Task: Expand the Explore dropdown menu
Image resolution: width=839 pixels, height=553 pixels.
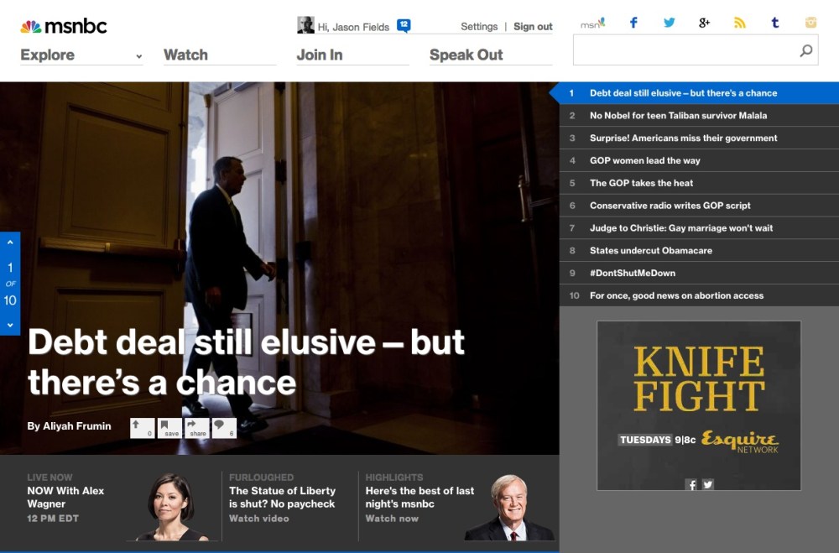Action: 138,56
